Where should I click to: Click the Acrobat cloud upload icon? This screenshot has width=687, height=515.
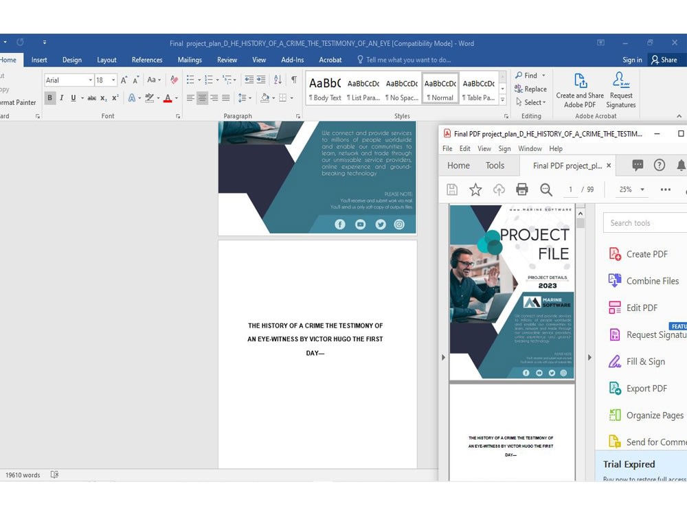pos(499,190)
